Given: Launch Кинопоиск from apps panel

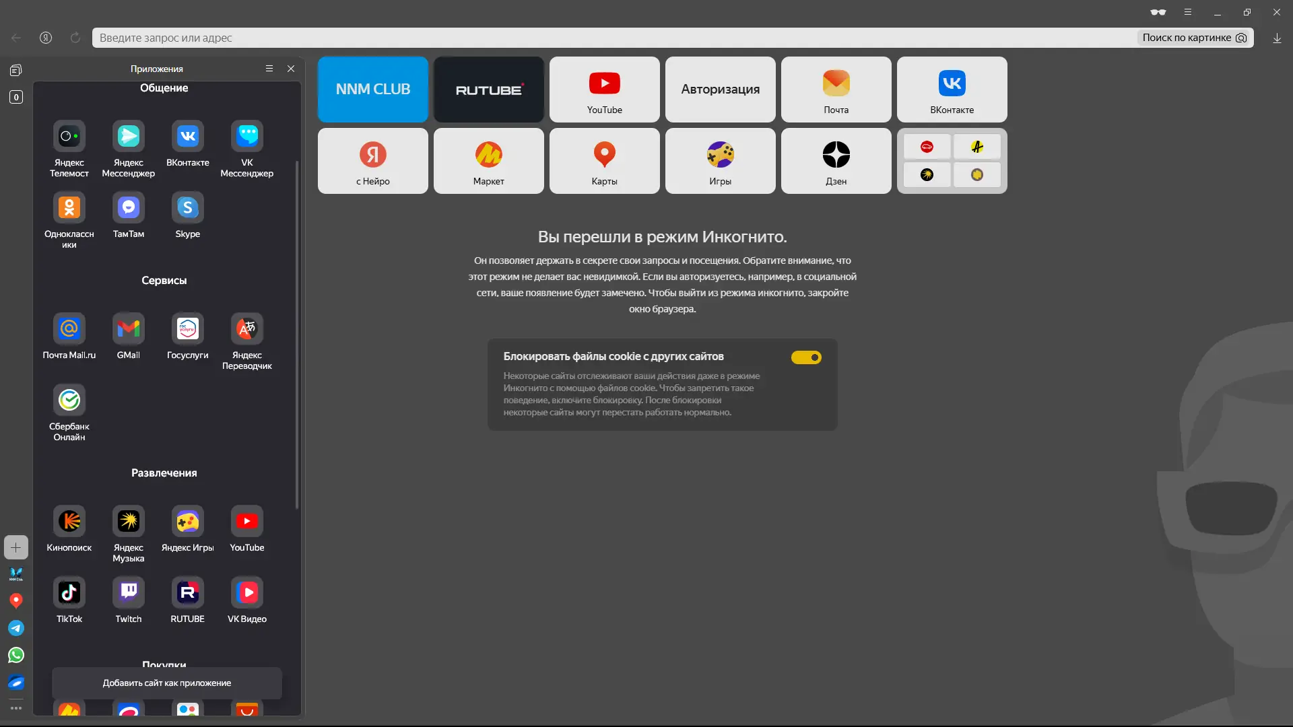Looking at the screenshot, I should [x=69, y=522].
